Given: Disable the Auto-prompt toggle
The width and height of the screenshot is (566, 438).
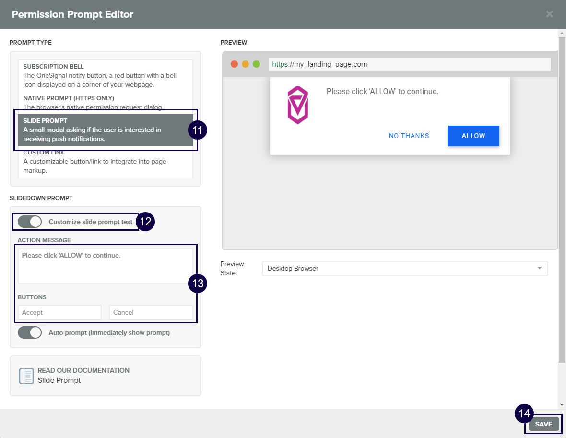Looking at the screenshot, I should coord(30,332).
